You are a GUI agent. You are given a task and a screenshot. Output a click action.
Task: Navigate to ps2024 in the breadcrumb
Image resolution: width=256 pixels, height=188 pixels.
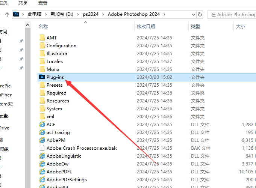[91, 14]
